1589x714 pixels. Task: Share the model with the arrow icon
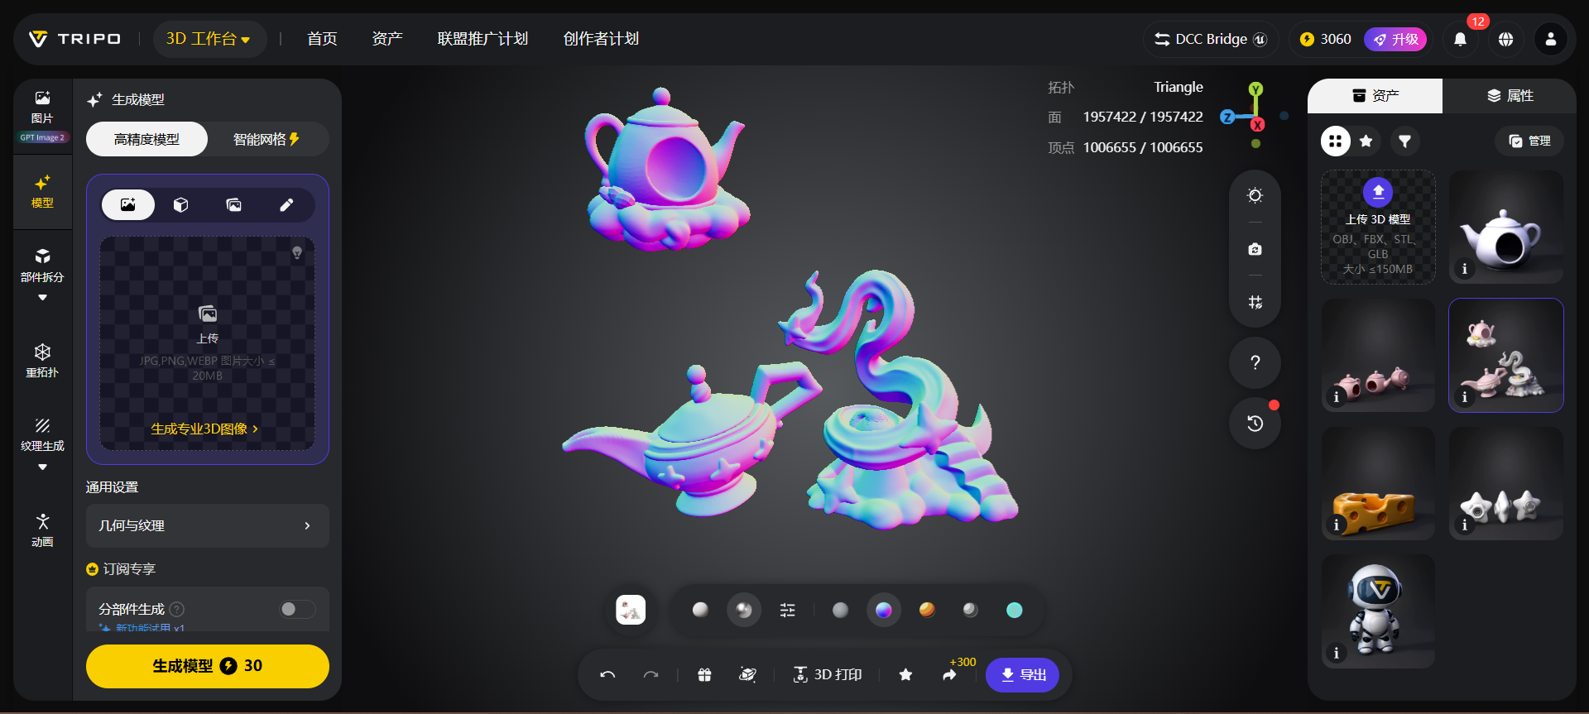point(949,675)
